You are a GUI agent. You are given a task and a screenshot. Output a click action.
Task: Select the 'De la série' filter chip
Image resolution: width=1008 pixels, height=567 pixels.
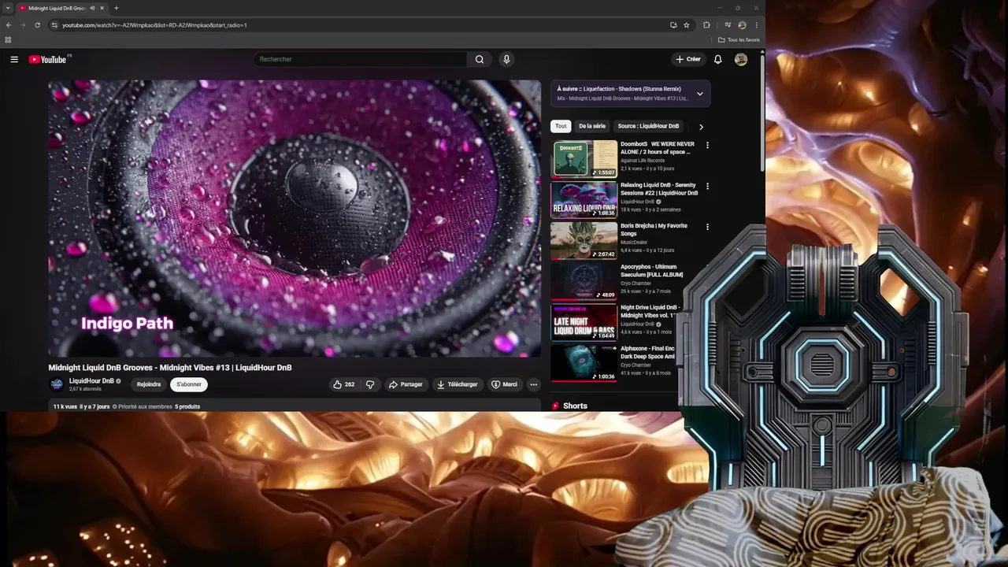pos(592,126)
